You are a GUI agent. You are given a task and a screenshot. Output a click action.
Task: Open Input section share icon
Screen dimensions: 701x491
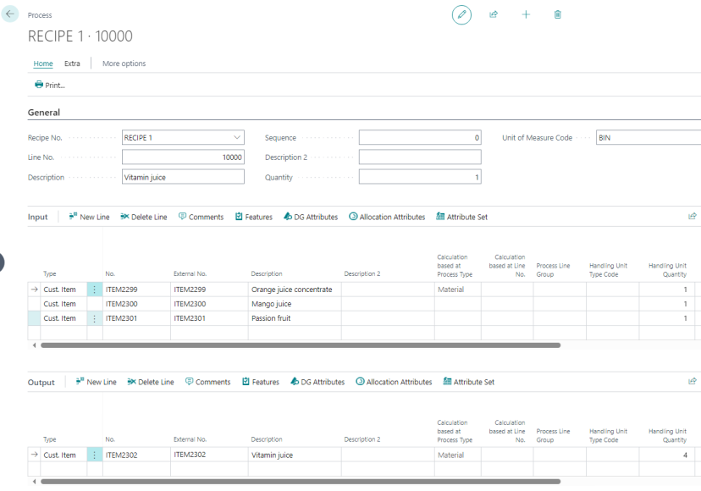692,217
